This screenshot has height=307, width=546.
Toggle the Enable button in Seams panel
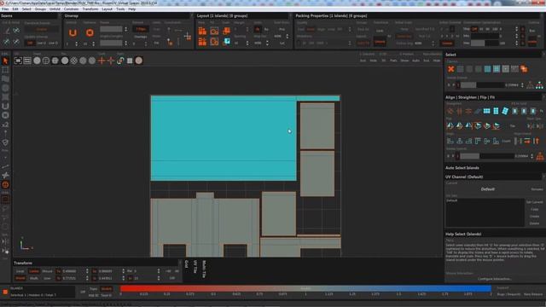(x=42, y=29)
